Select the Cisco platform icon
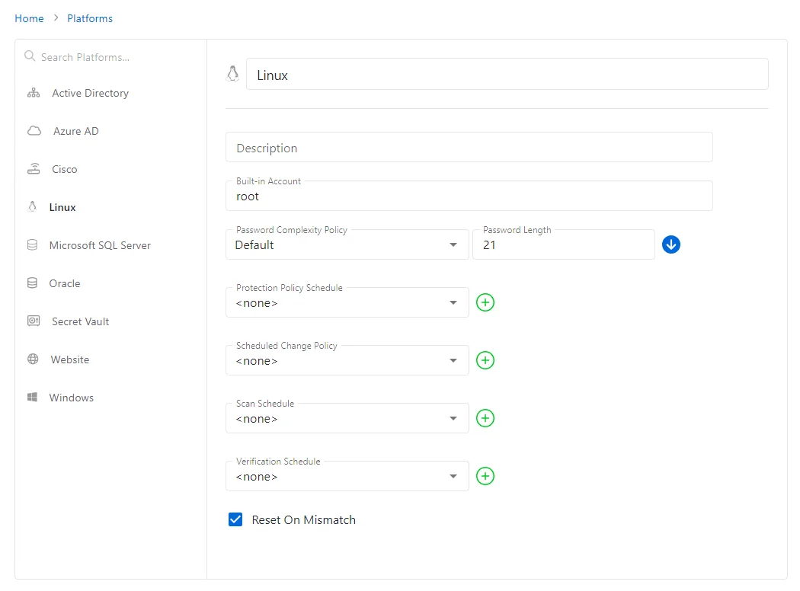800x591 pixels. [34, 169]
